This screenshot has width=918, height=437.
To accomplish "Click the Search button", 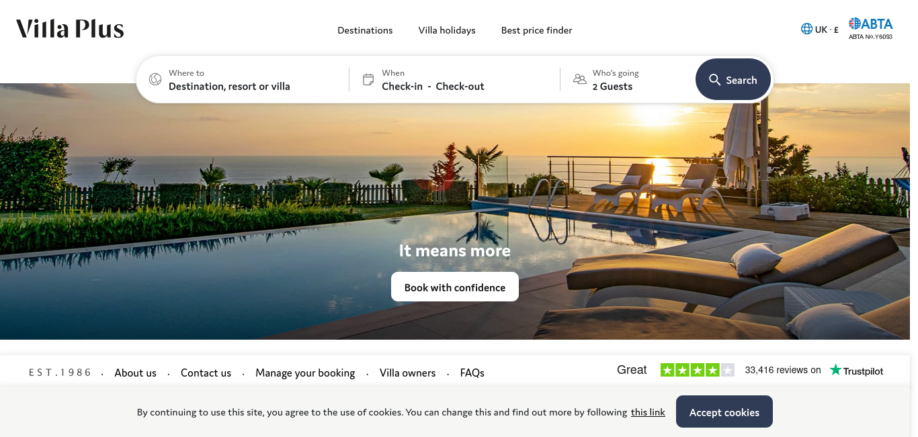I will (733, 80).
